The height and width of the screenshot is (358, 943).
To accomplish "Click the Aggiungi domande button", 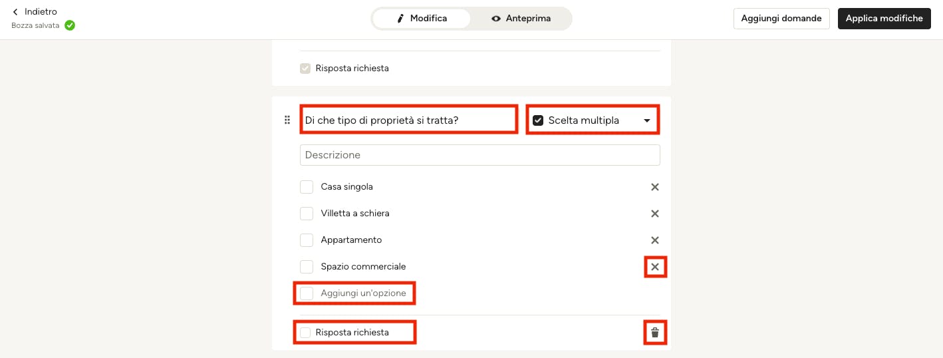I will pyautogui.click(x=781, y=19).
